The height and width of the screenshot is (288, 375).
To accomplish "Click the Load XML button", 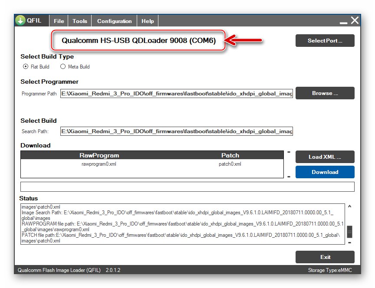I will [x=325, y=157].
